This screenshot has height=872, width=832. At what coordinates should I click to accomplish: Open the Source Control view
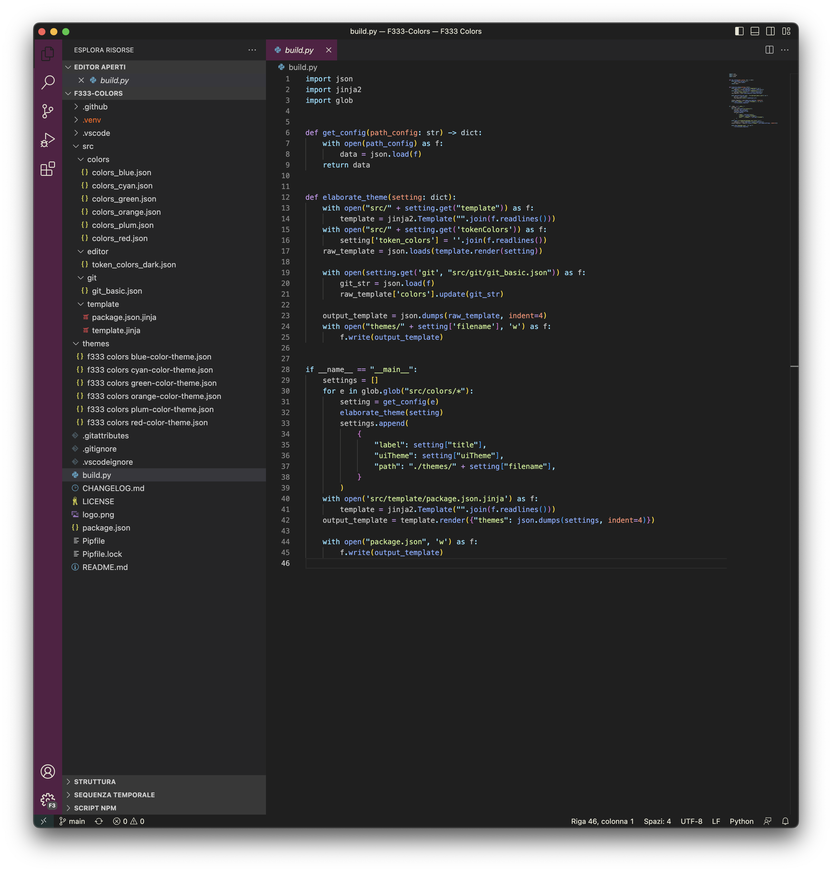coord(48,111)
